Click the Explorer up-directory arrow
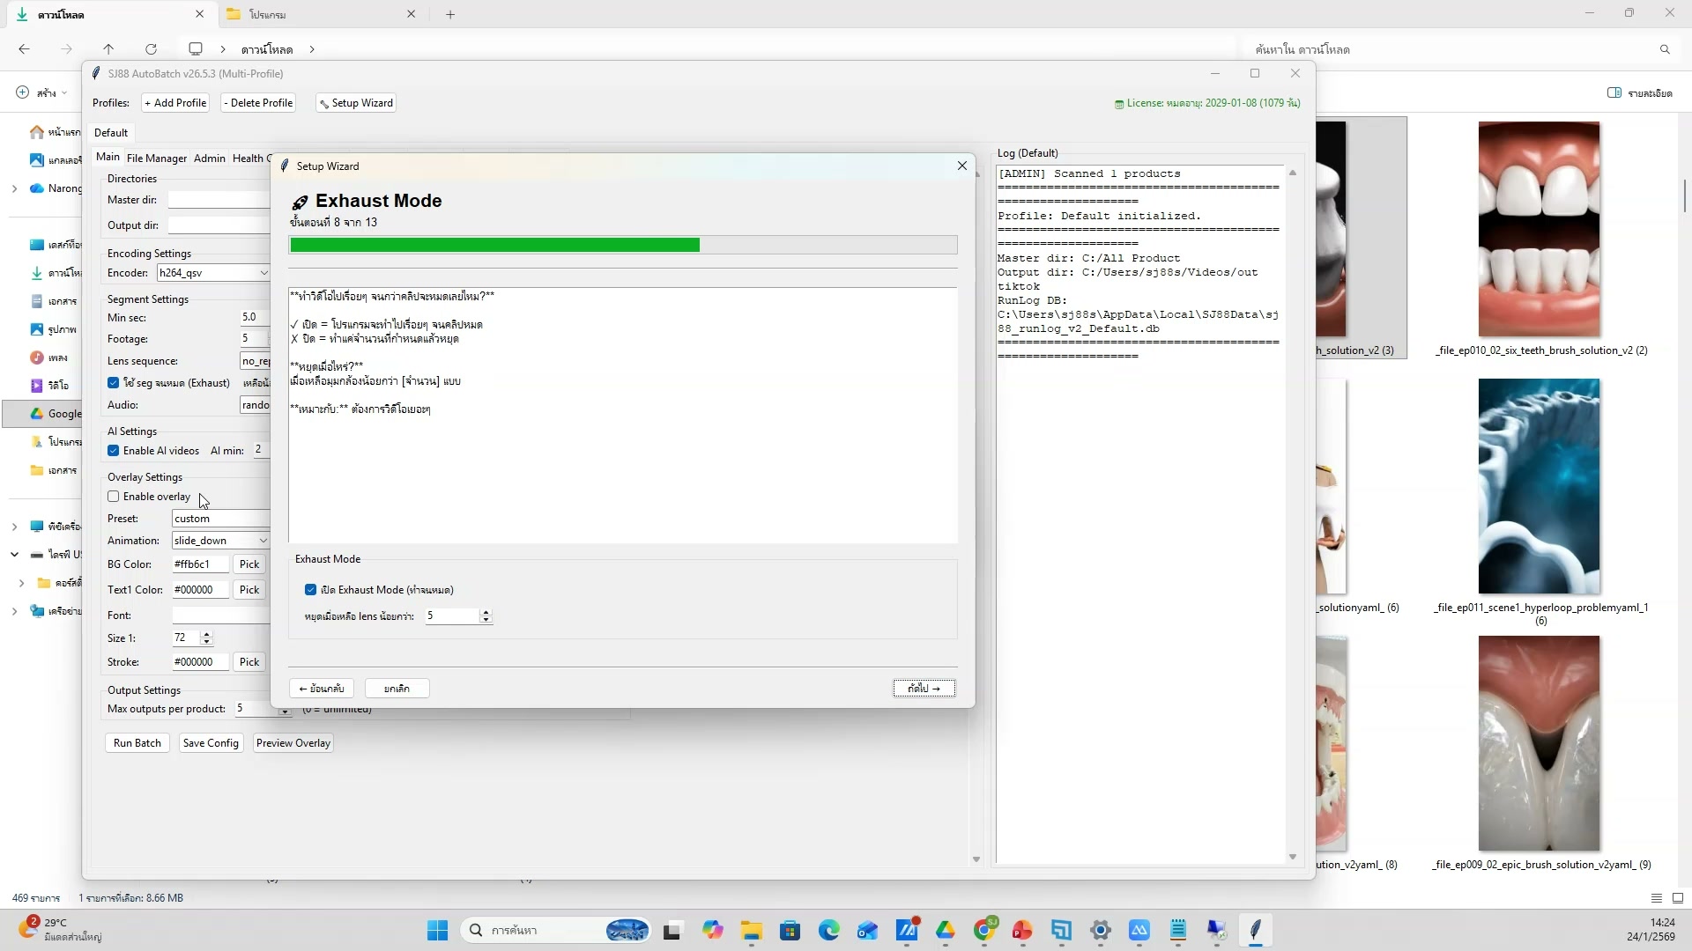Image resolution: width=1692 pixels, height=951 pixels. (108, 49)
